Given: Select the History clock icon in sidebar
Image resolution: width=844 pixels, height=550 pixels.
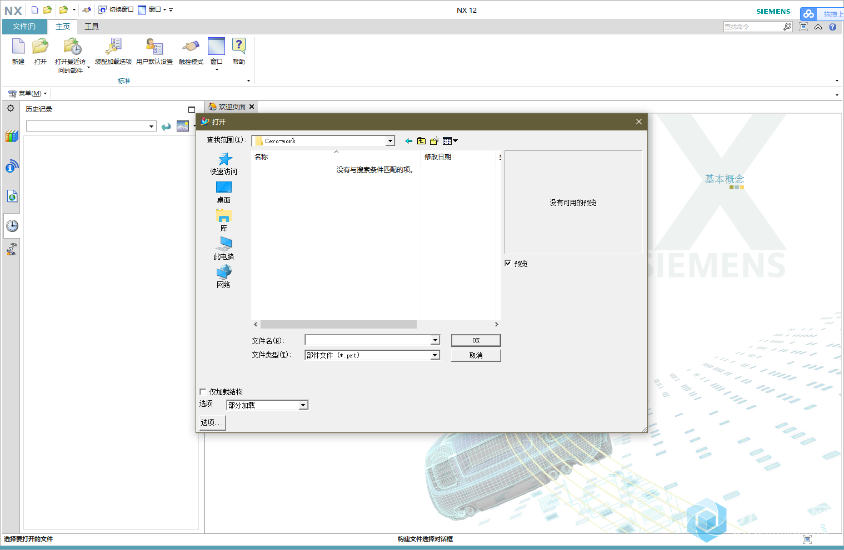Looking at the screenshot, I should point(12,226).
